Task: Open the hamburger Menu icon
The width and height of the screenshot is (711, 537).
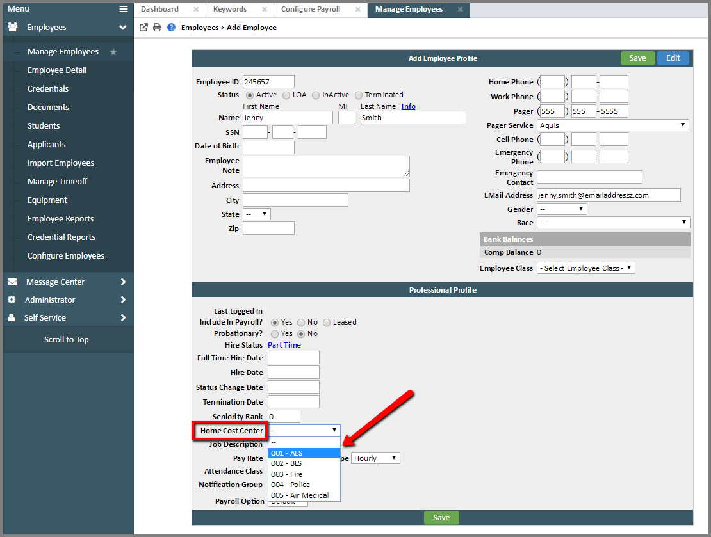Action: (x=124, y=8)
